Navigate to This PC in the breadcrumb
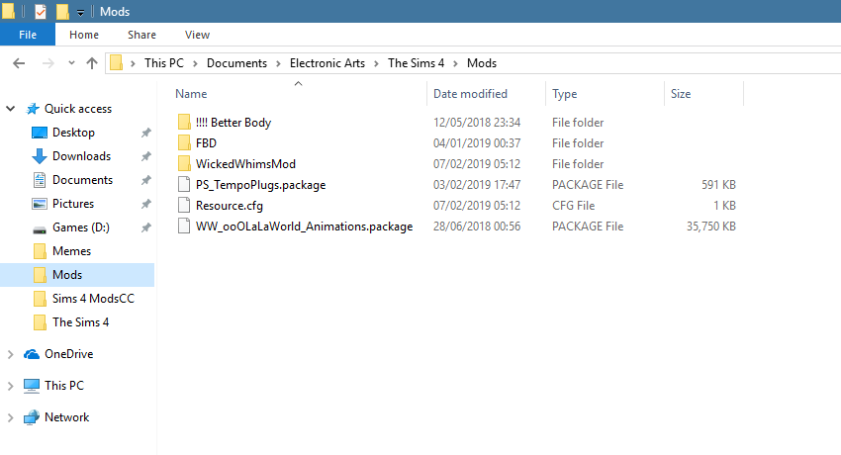The image size is (841, 455). (164, 63)
